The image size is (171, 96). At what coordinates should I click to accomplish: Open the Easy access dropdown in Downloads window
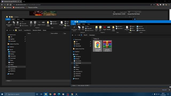[x=120, y=29]
